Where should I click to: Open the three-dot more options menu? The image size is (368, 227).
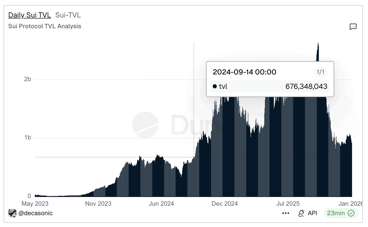[x=285, y=213]
